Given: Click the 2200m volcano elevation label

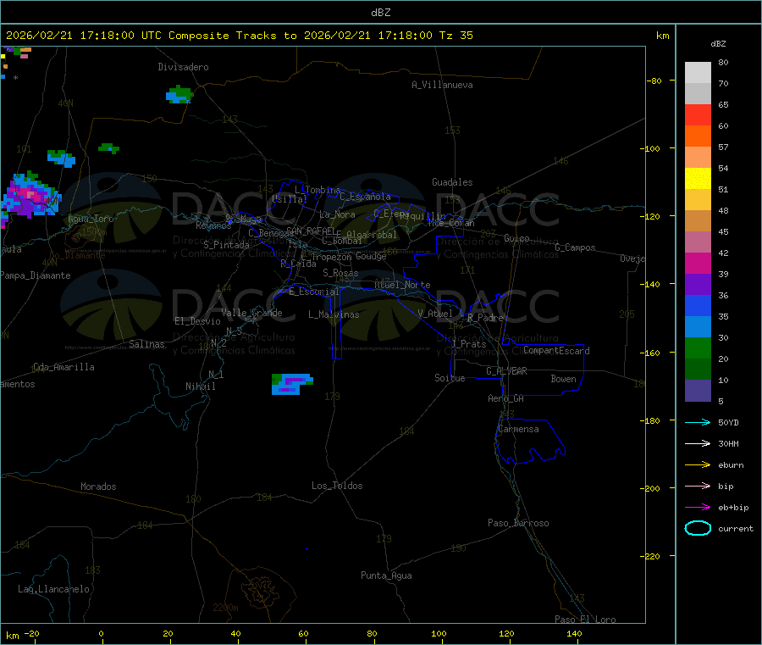Looking at the screenshot, I should click(x=225, y=608).
